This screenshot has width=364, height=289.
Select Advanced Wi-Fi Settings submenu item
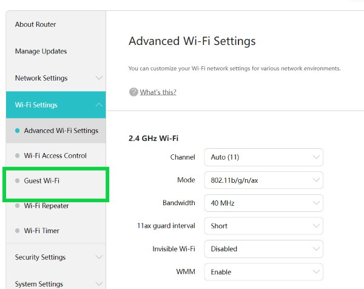[61, 131]
